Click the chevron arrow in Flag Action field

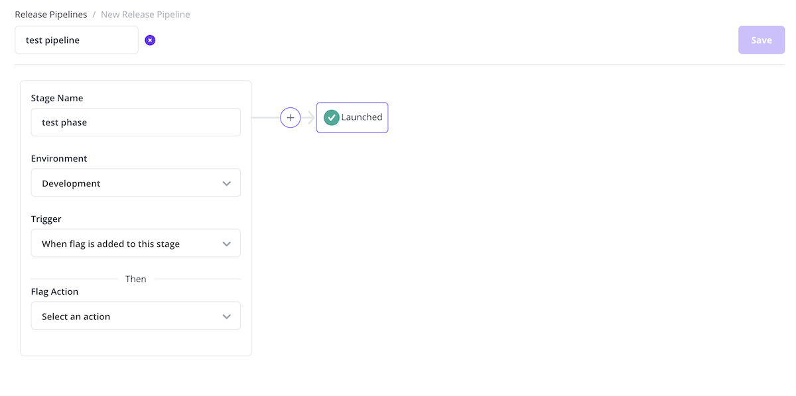pos(227,317)
